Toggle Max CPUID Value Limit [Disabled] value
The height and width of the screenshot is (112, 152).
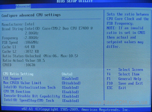(x=71, y=83)
